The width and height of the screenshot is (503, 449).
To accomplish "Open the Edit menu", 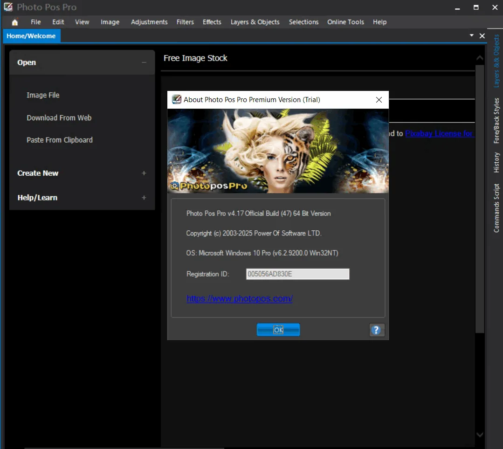I will pos(58,22).
